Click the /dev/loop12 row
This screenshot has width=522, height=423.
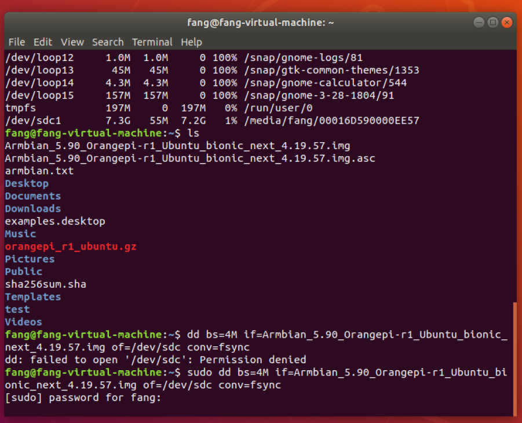pyautogui.click(x=184, y=57)
